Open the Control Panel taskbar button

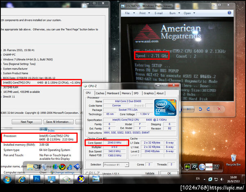[x=52, y=179]
